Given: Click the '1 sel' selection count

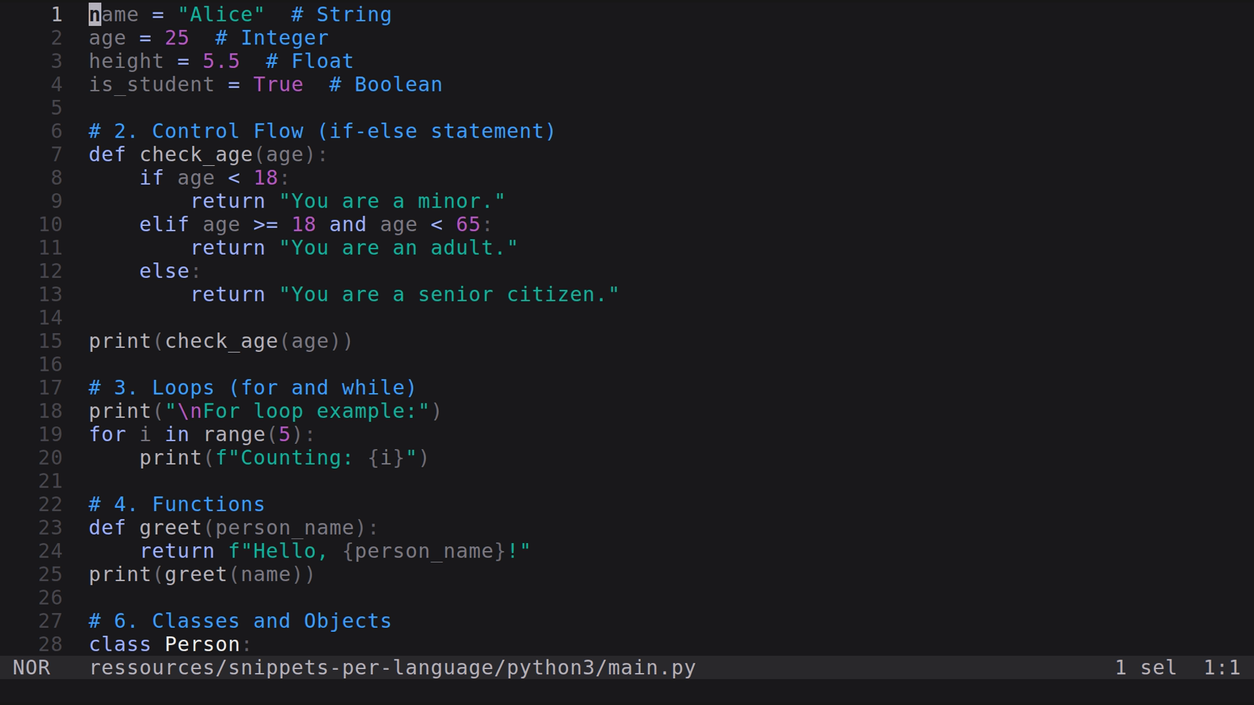Looking at the screenshot, I should tap(1146, 668).
